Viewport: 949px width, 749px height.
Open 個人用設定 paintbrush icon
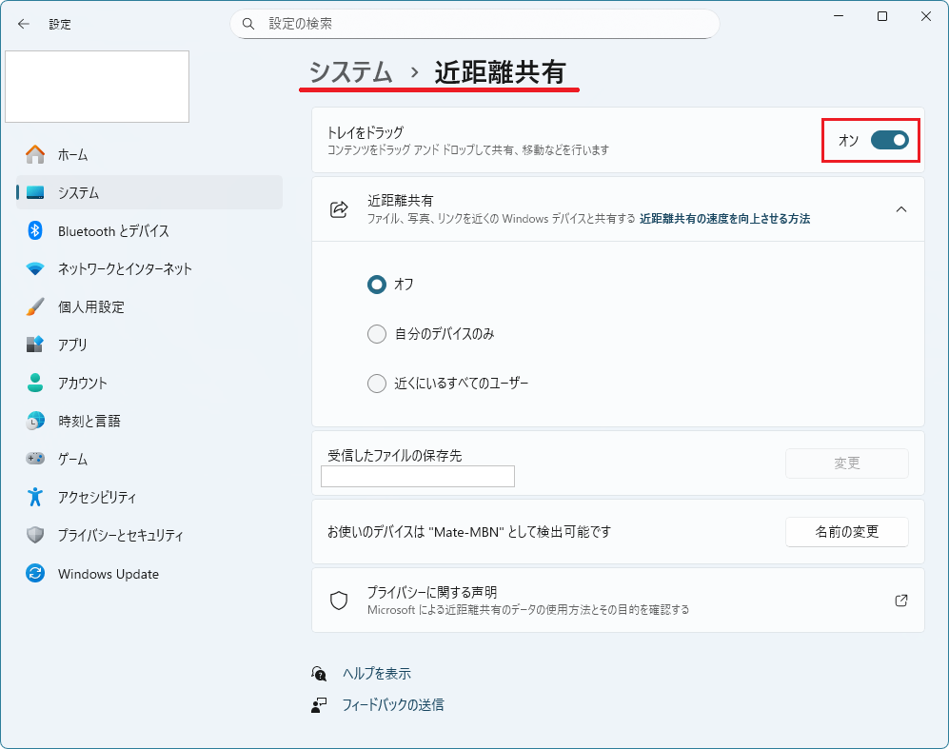[x=35, y=306]
